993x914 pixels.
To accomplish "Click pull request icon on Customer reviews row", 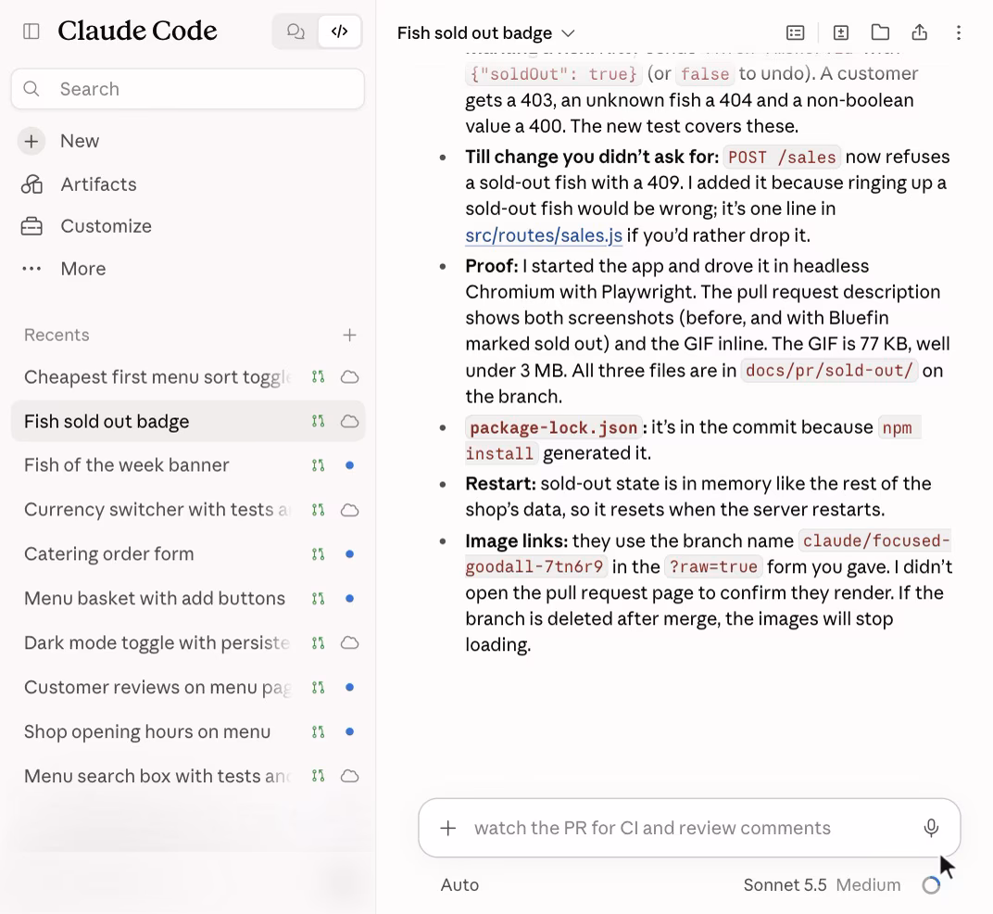I will pyautogui.click(x=318, y=687).
